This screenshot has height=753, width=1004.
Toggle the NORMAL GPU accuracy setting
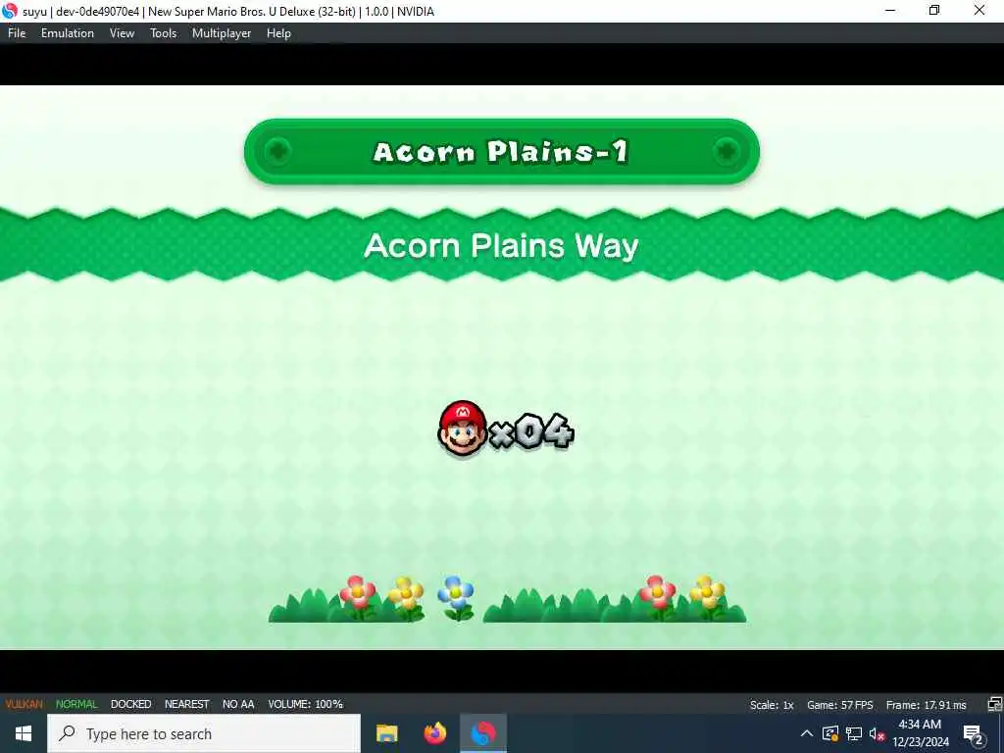click(76, 704)
